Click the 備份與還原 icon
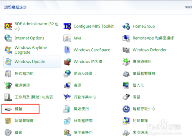This screenshot has height=140, width=192. coord(126,62)
